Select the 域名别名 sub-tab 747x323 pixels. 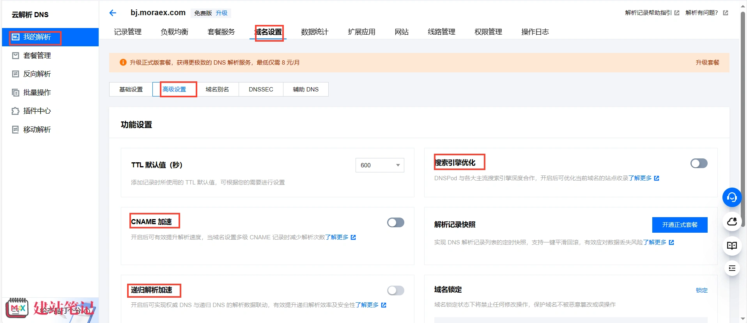[x=217, y=90]
